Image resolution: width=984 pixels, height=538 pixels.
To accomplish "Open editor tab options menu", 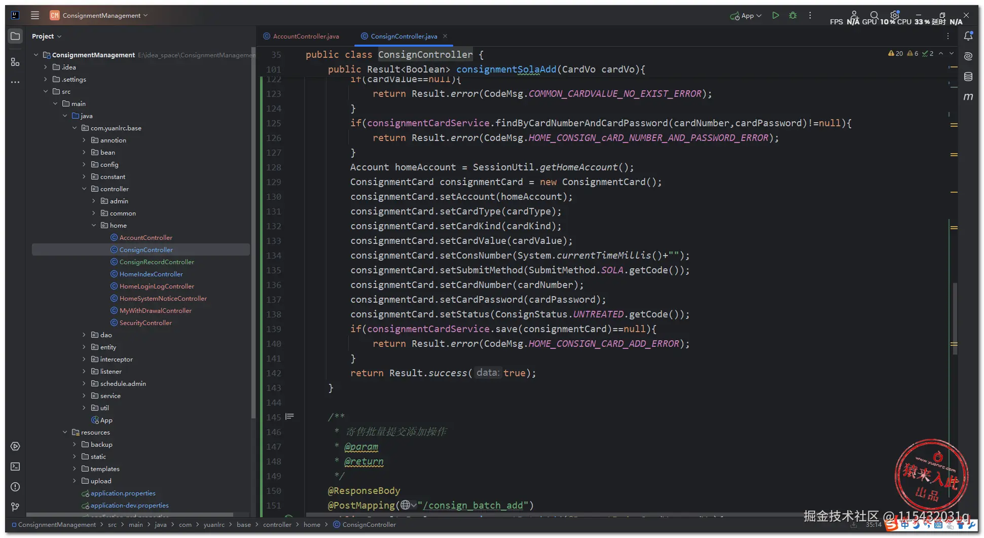I will [947, 36].
